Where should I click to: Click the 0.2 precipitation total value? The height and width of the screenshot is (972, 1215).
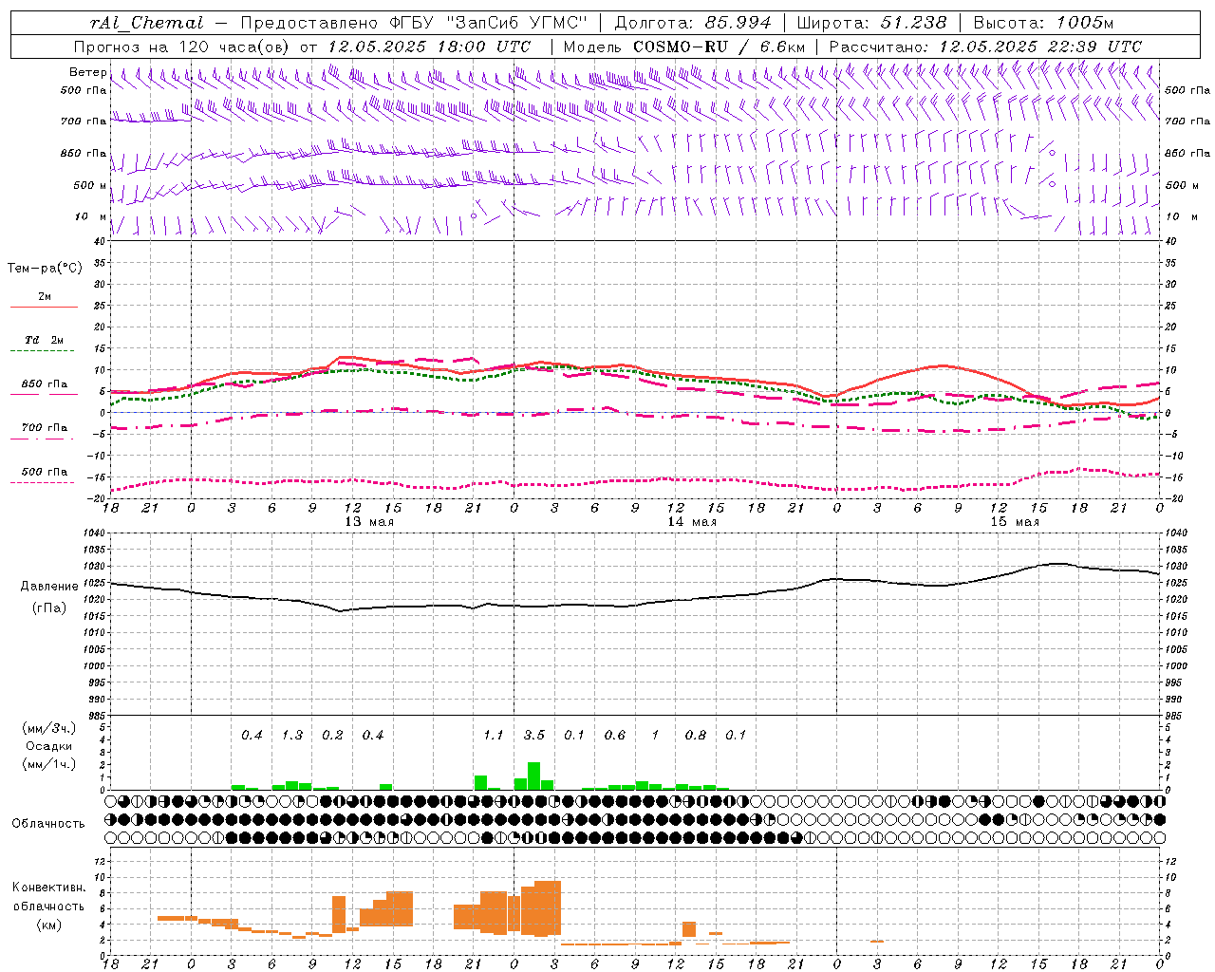332,736
